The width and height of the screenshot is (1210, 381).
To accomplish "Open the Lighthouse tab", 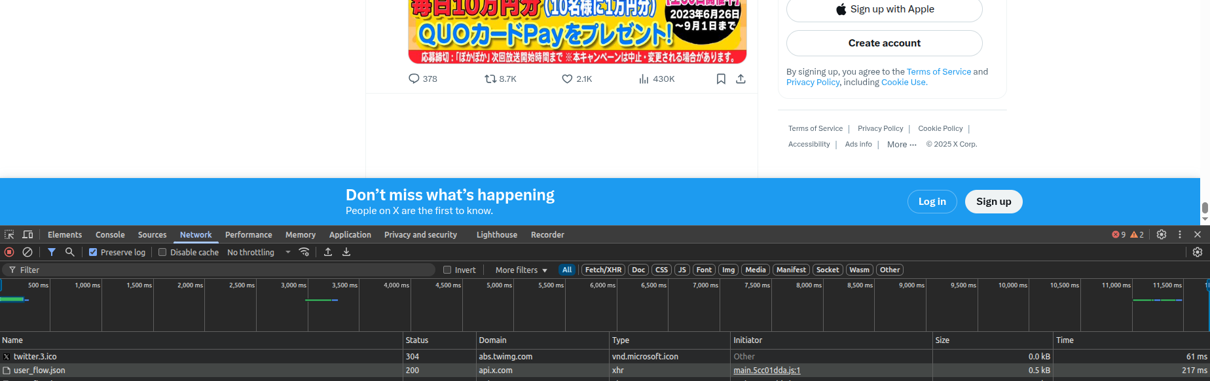I will [497, 234].
